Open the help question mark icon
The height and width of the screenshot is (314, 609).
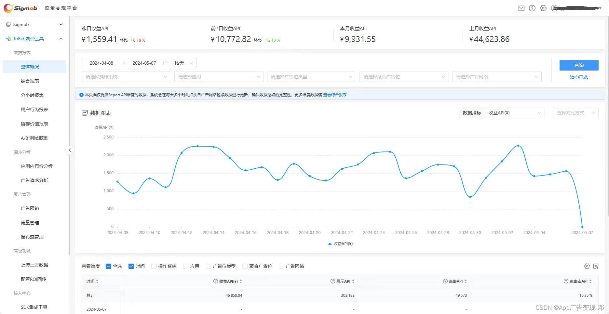532,8
